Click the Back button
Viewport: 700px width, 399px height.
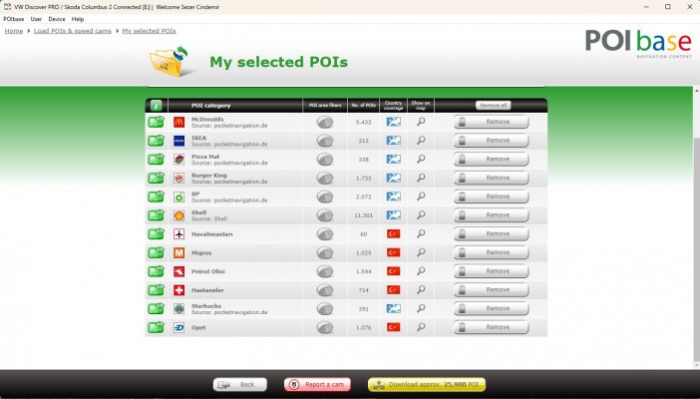(x=240, y=385)
